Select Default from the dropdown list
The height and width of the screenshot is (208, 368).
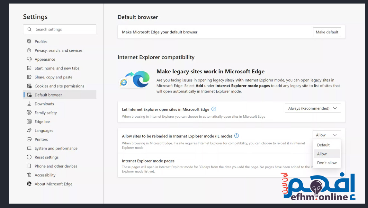click(323, 145)
